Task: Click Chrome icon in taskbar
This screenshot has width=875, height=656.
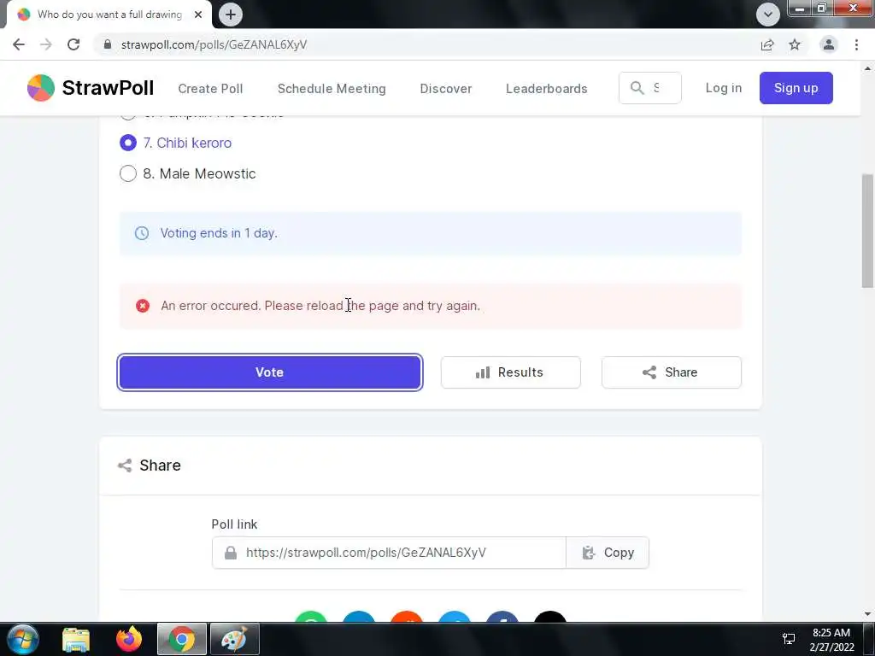Action: pos(182,639)
